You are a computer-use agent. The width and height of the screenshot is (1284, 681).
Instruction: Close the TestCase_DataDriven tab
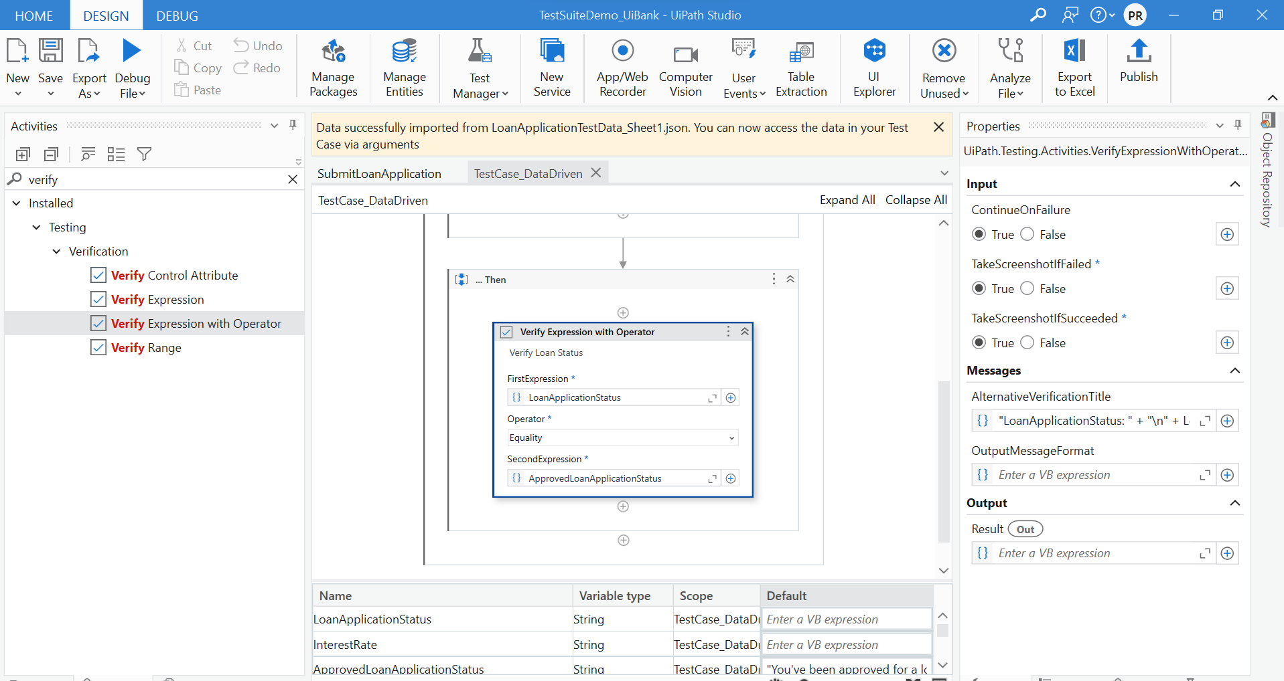coord(596,173)
